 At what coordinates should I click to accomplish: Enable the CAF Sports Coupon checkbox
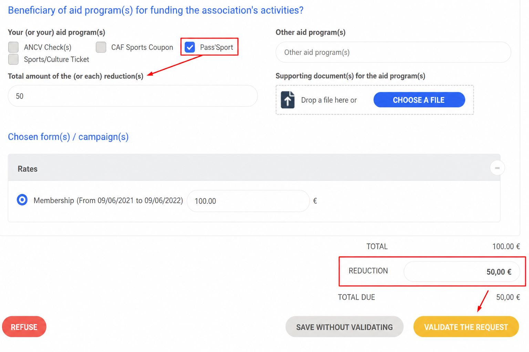[x=101, y=47]
